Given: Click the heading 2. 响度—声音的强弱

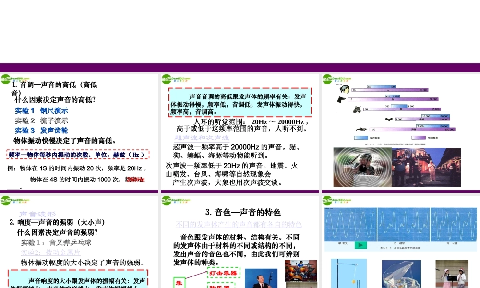Looking at the screenshot, I should 57,222.
